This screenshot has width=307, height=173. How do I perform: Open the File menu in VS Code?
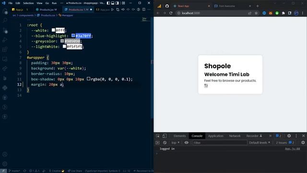[x=11, y=3]
